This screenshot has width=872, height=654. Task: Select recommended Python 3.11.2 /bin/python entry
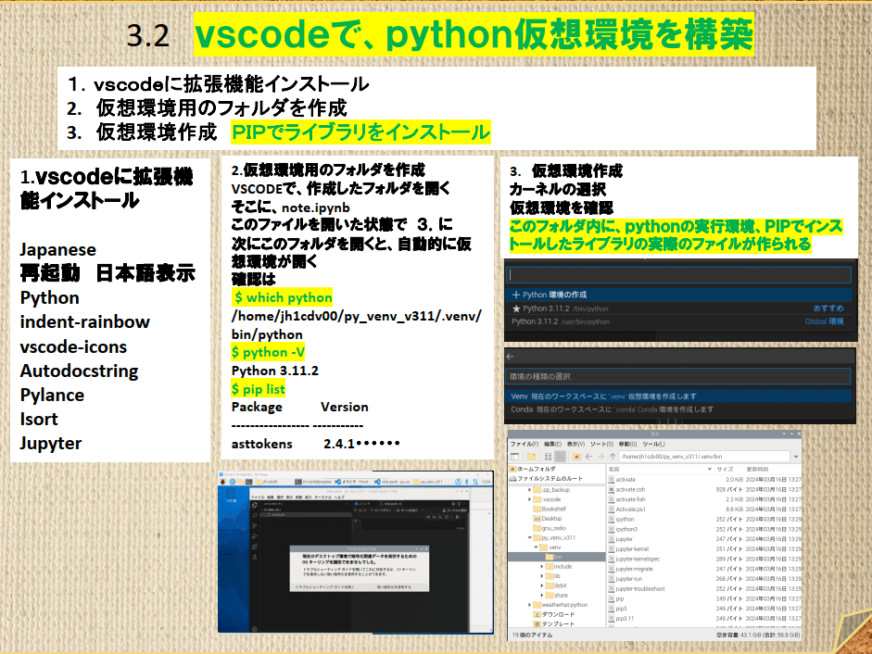[x=678, y=308]
